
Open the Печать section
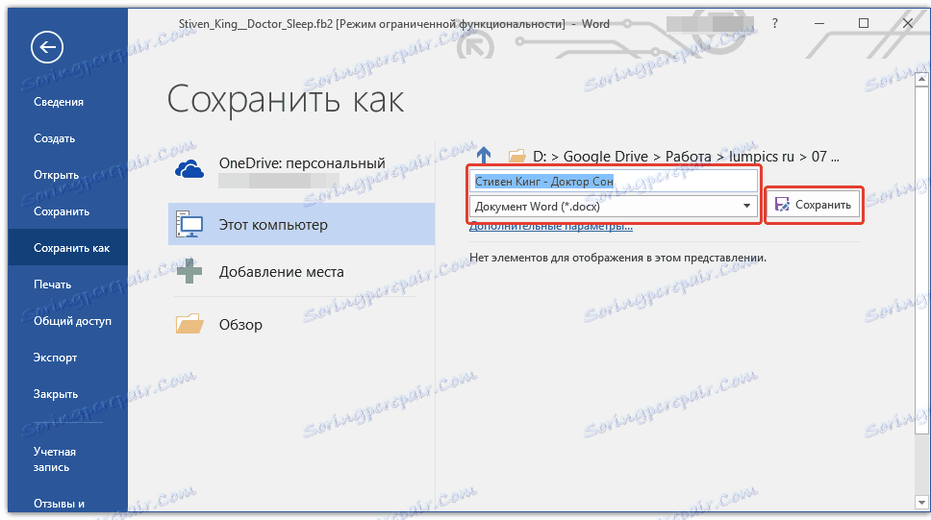point(52,285)
